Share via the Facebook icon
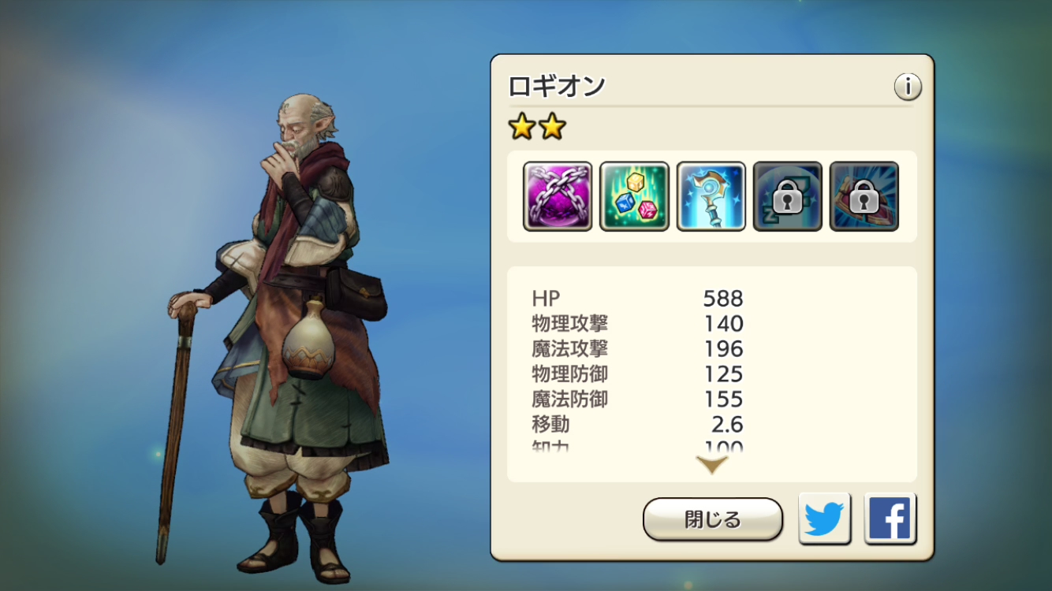The image size is (1052, 591). [890, 519]
